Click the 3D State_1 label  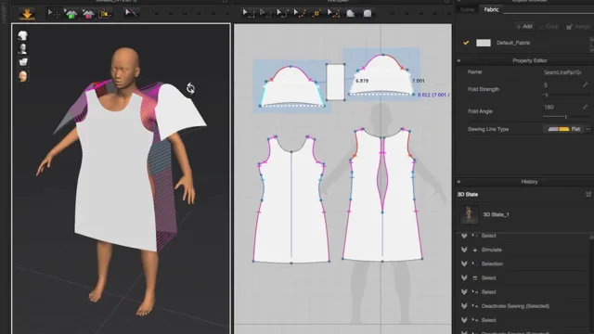tap(496, 214)
